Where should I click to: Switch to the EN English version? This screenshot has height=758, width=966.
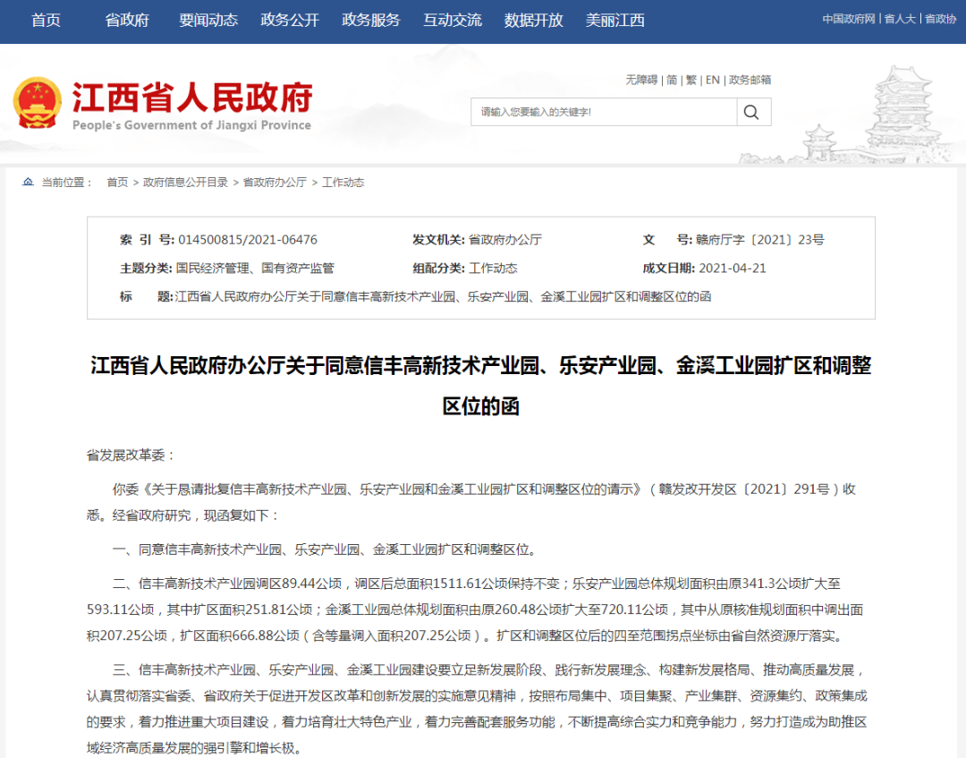[713, 81]
